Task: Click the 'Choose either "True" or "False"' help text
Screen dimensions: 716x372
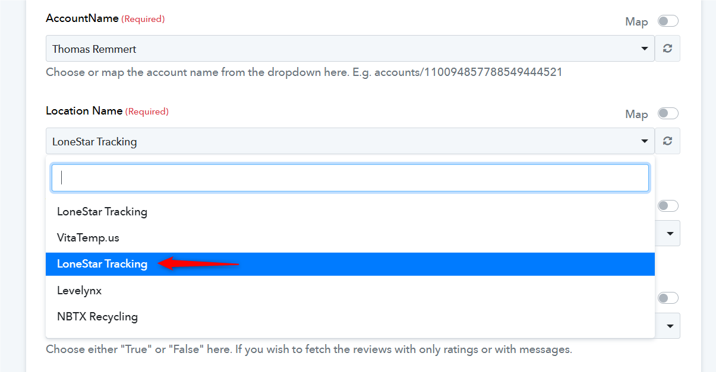Action: [309, 349]
